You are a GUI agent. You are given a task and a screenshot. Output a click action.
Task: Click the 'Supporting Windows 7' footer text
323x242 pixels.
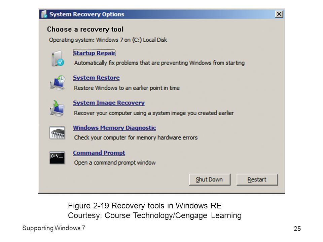(x=53, y=228)
